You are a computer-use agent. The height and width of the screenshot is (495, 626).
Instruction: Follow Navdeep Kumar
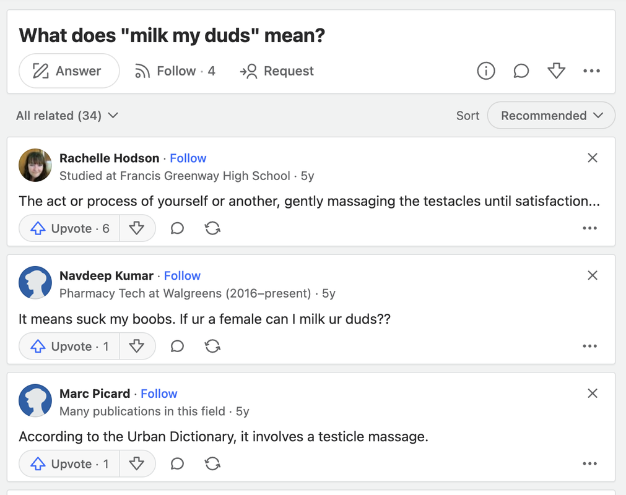point(182,275)
